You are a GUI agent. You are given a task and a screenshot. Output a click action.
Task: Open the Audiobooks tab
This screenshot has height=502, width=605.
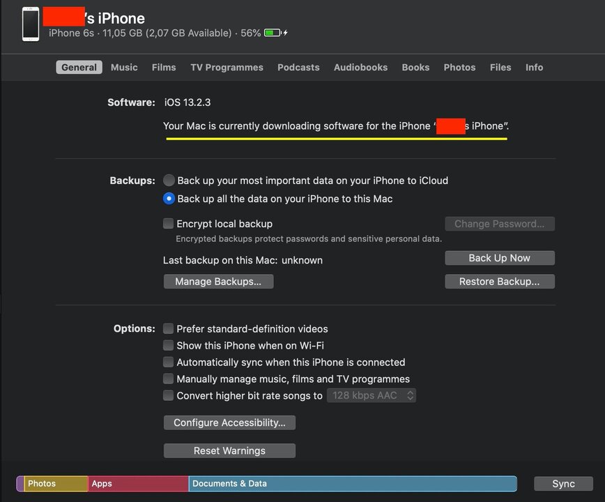(x=360, y=67)
